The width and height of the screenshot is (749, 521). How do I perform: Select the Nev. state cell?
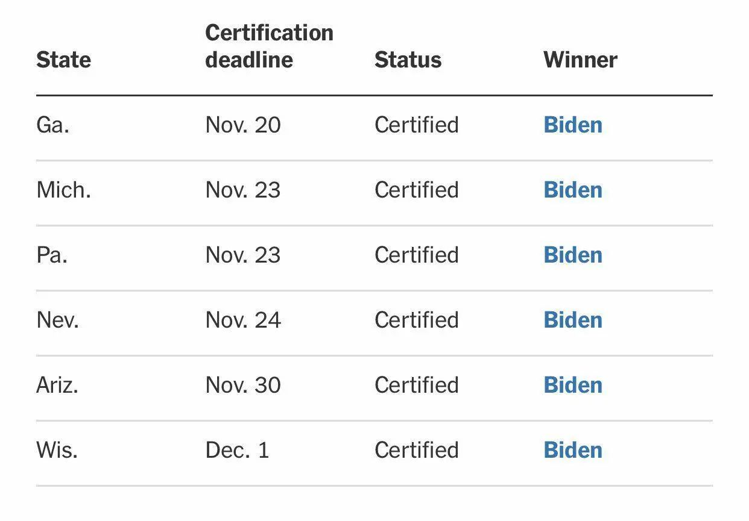click(x=57, y=320)
